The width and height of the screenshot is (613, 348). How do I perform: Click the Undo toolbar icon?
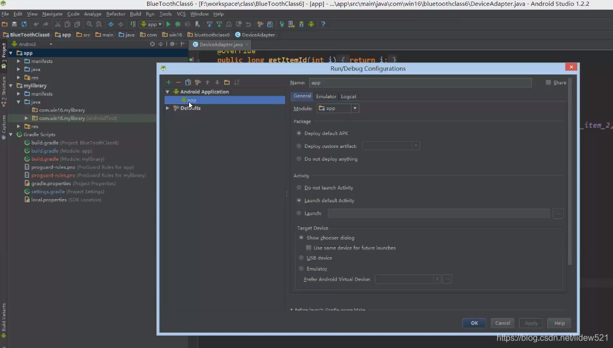(x=36, y=24)
